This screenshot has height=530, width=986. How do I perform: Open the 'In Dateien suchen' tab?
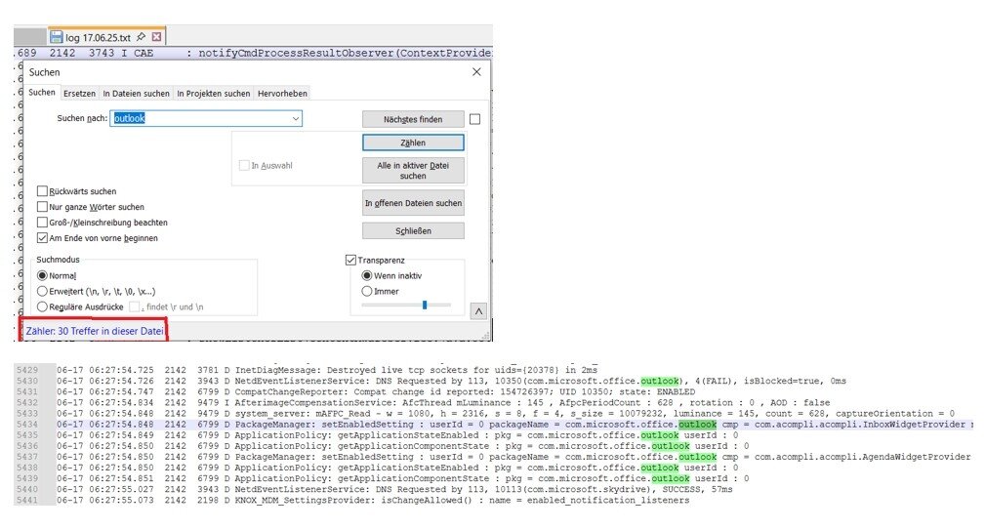point(136,94)
